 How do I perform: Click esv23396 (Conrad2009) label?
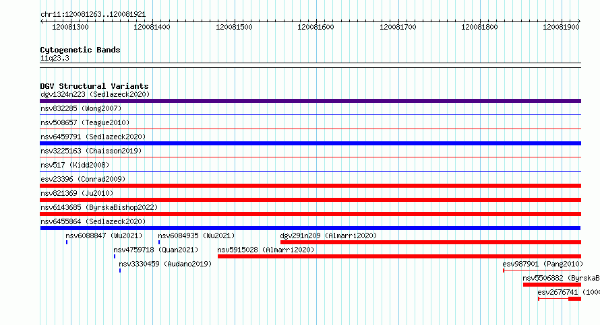(83, 179)
